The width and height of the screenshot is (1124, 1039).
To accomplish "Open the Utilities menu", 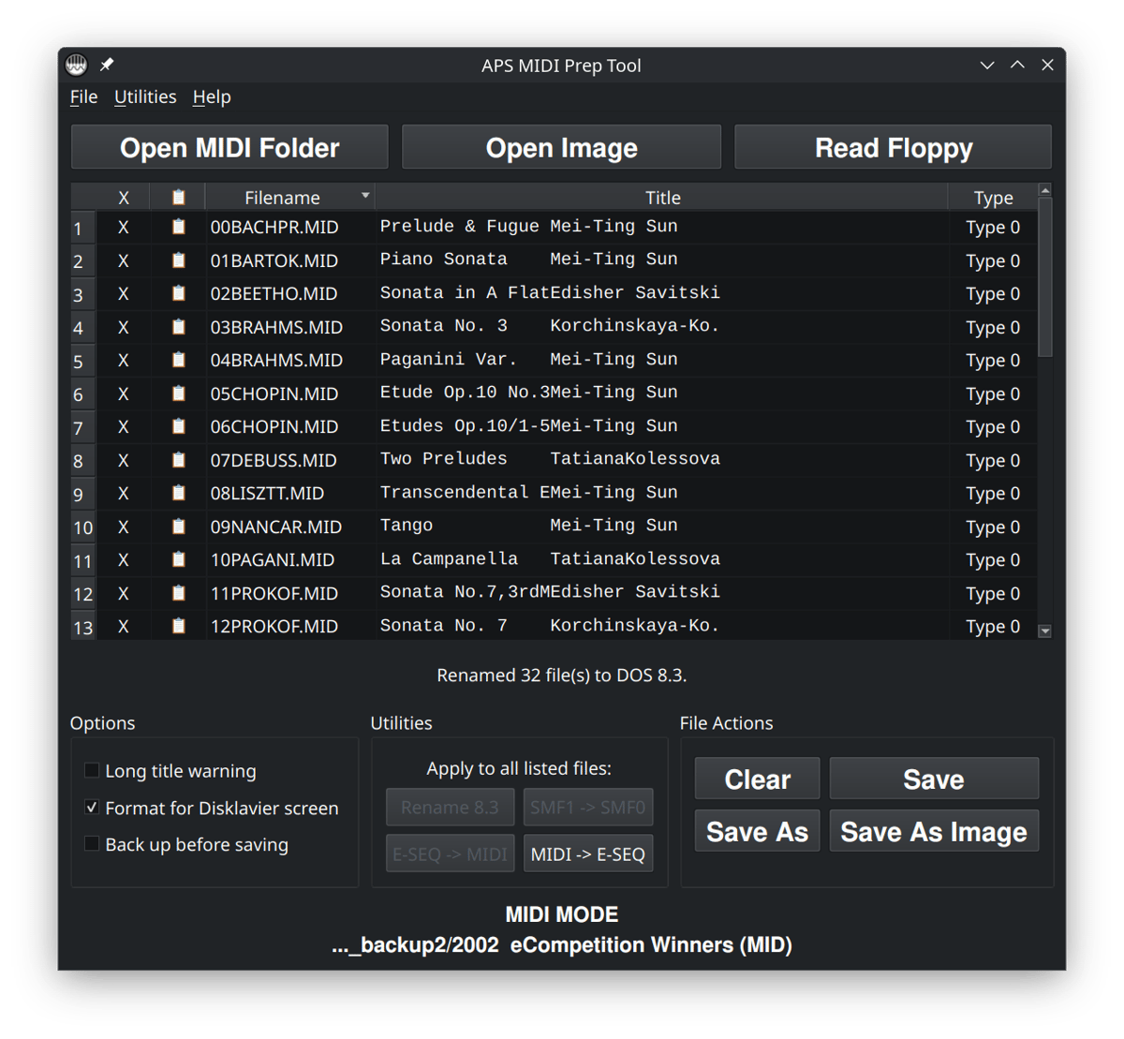I will [145, 97].
